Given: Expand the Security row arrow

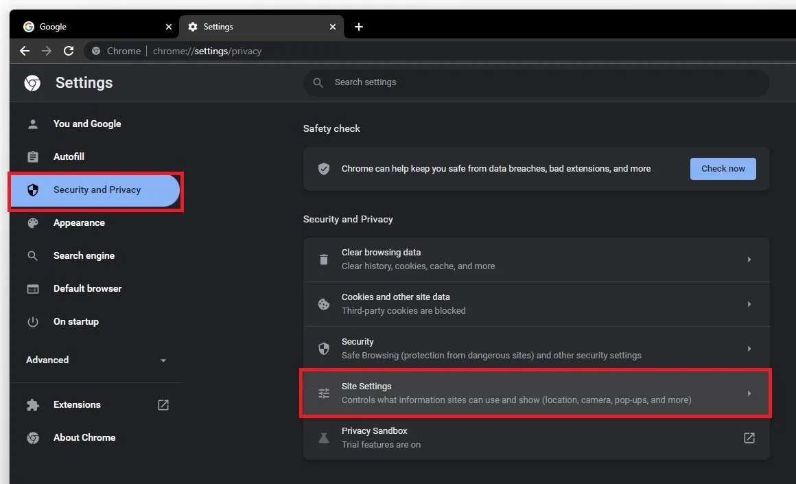Looking at the screenshot, I should click(749, 349).
